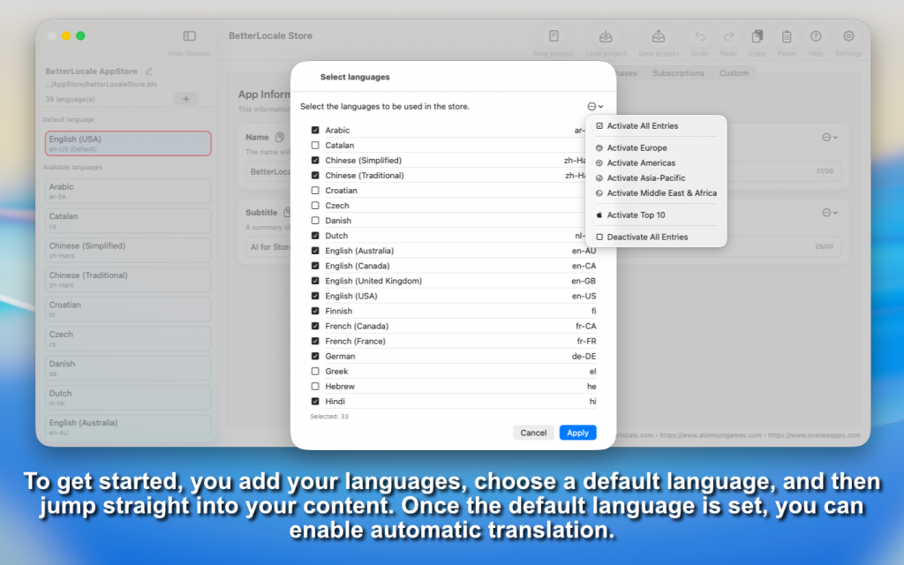904x565 pixels.
Task: Click the Load project icon
Action: click(606, 36)
